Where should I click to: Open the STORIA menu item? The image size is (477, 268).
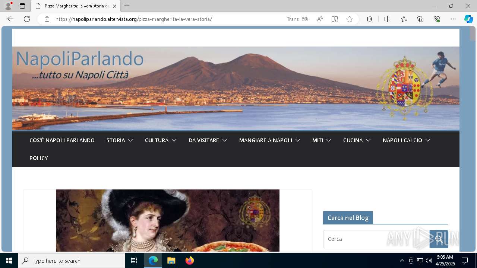(116, 140)
